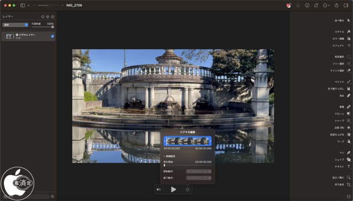Screen dimensions: 353x201
Task: Select the Color Fill bucket tool
Action: coord(349,88)
